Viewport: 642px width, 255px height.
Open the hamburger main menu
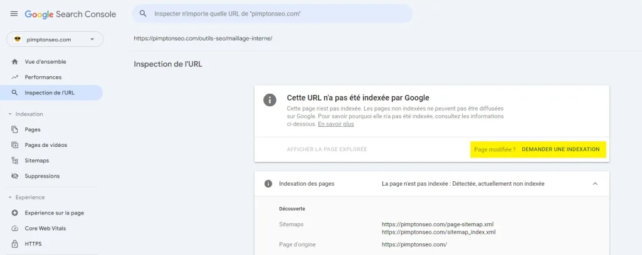pyautogui.click(x=14, y=14)
